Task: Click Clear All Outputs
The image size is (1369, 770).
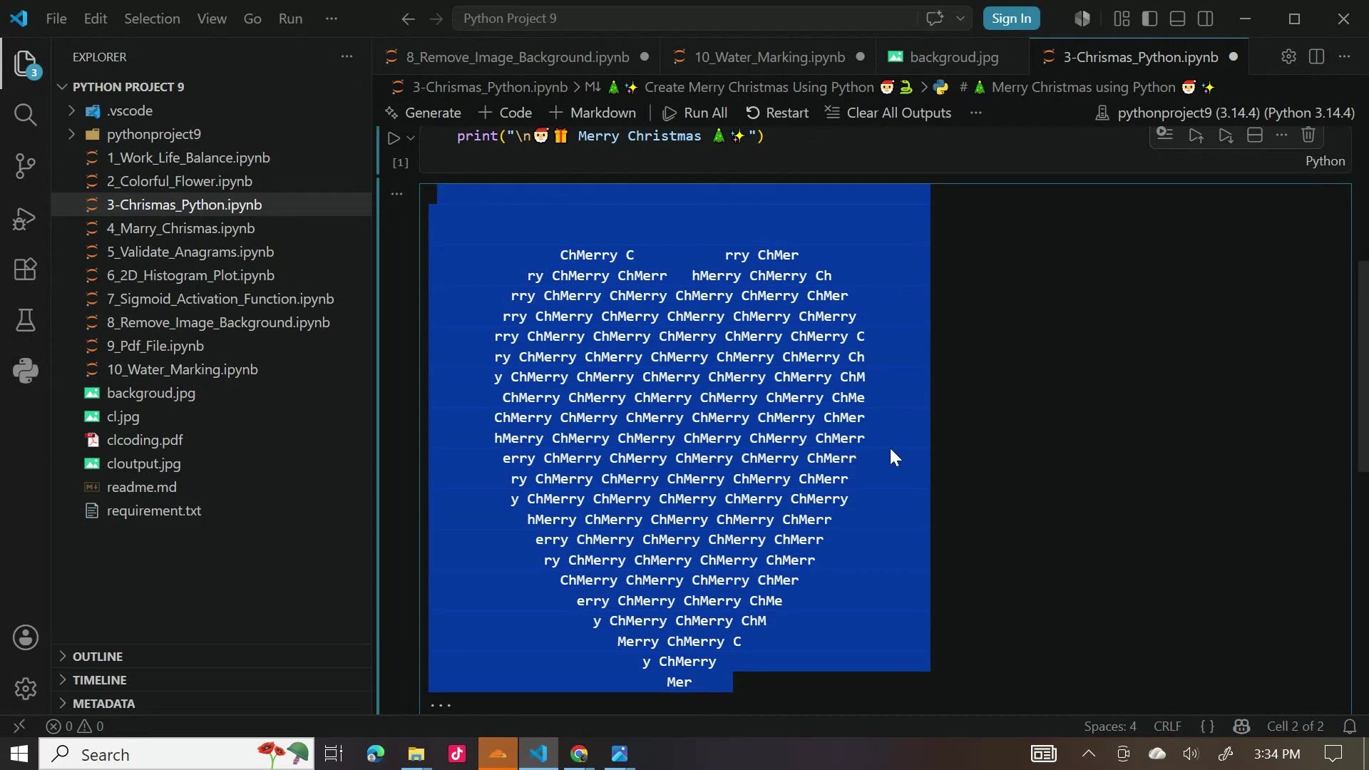Action: (888, 113)
